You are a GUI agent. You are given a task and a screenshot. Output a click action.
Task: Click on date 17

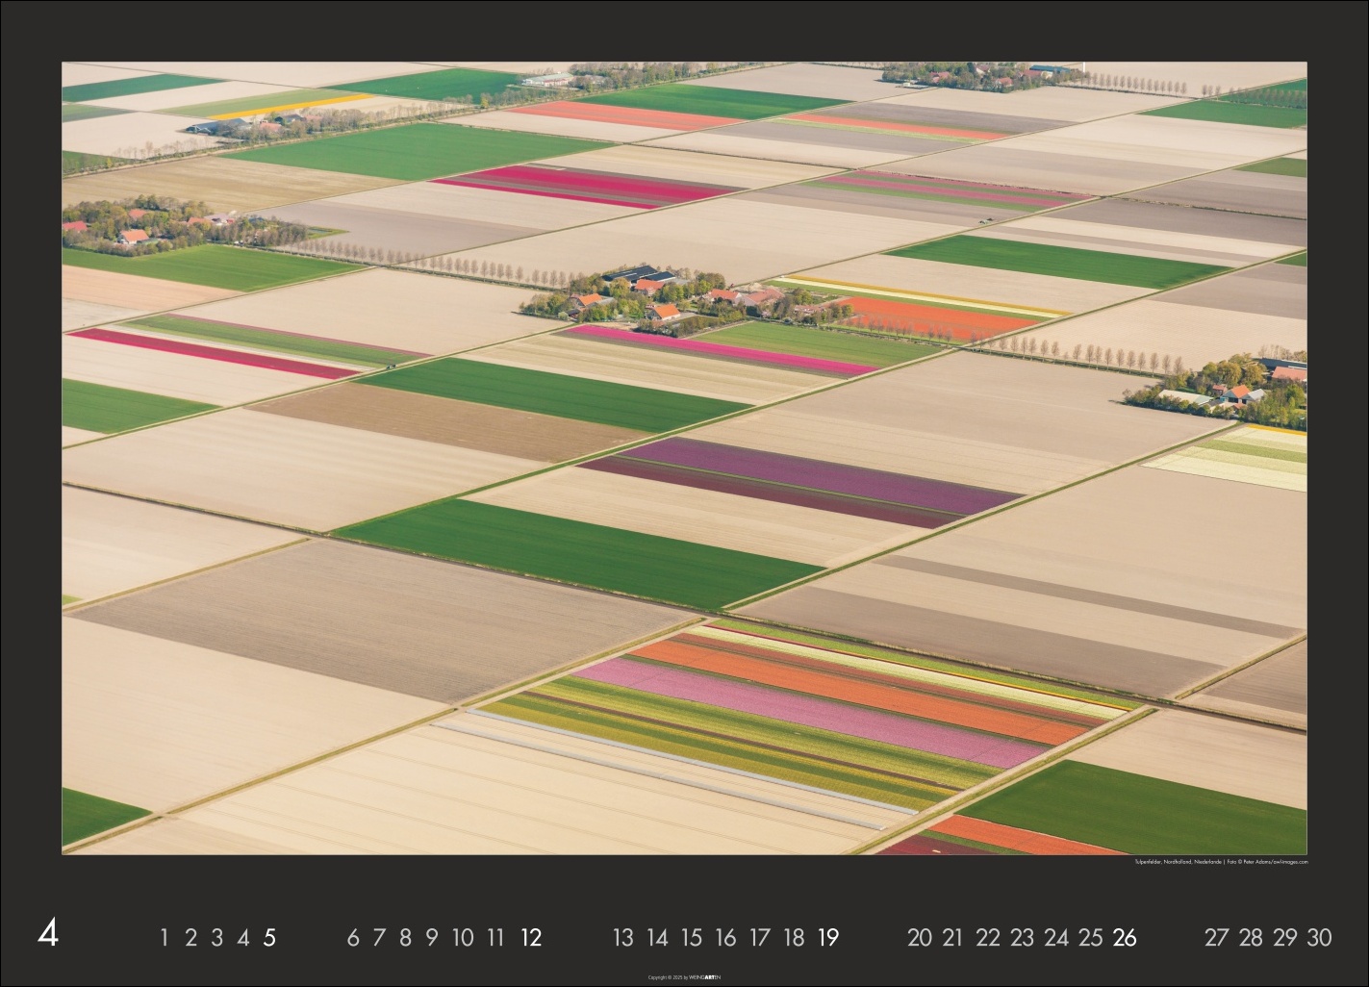(x=759, y=937)
